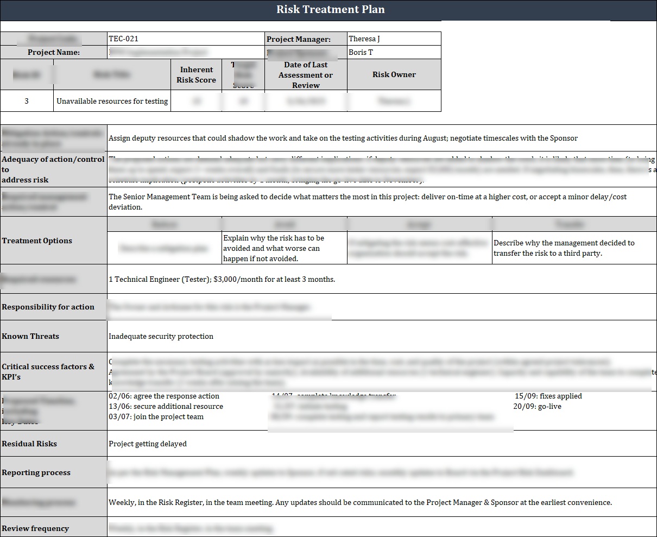This screenshot has height=537, width=657.
Task: Select the Assign deputy resources action cell
Action: point(382,138)
